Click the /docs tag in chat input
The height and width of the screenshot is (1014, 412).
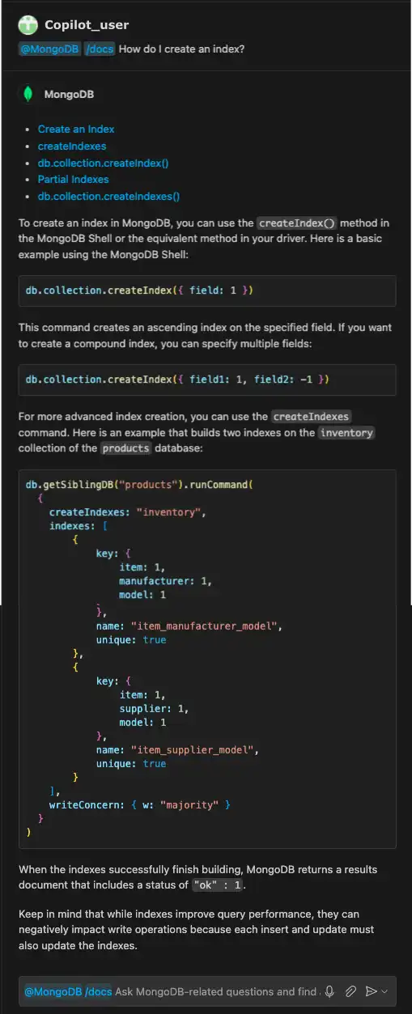coord(98,991)
